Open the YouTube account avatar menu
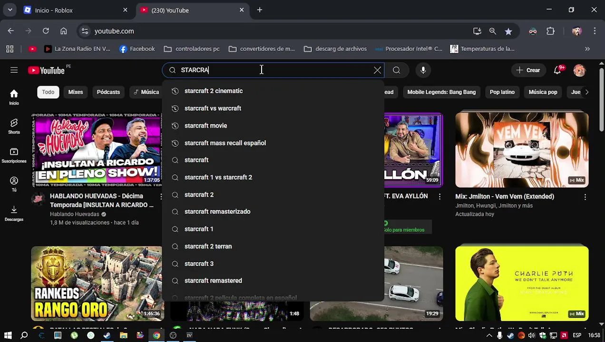Image resolution: width=605 pixels, height=342 pixels. tap(579, 70)
